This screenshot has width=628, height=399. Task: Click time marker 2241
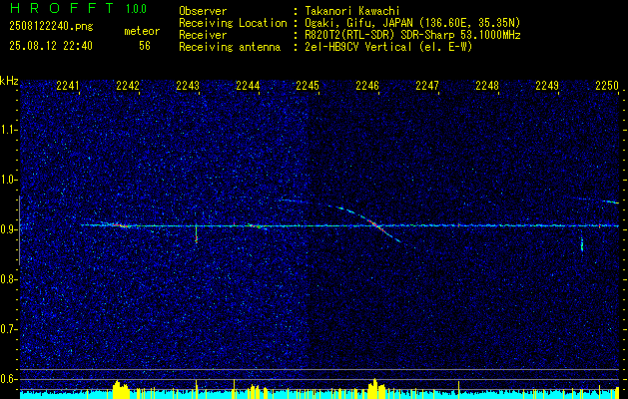(68, 85)
